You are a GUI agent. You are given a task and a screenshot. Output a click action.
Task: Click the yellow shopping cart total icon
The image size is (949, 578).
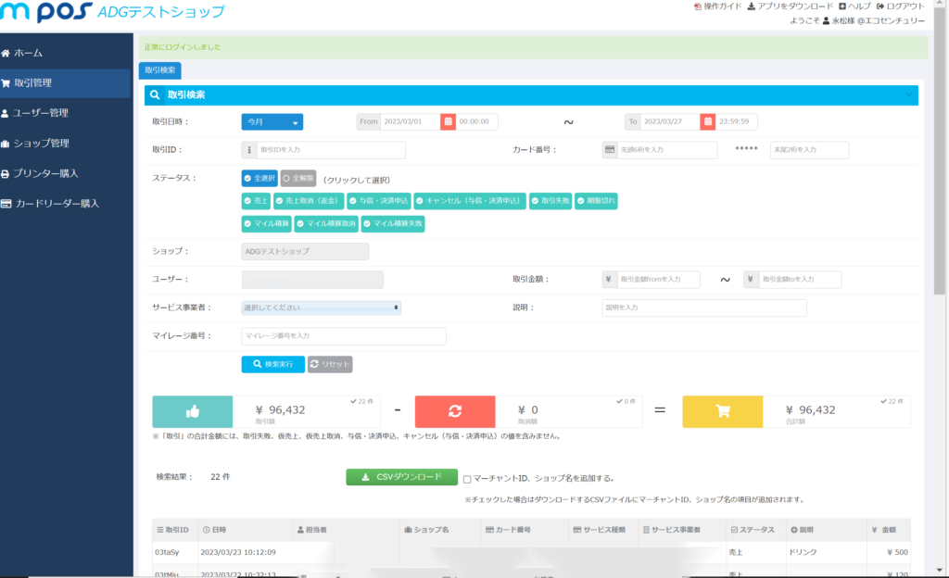pos(722,412)
